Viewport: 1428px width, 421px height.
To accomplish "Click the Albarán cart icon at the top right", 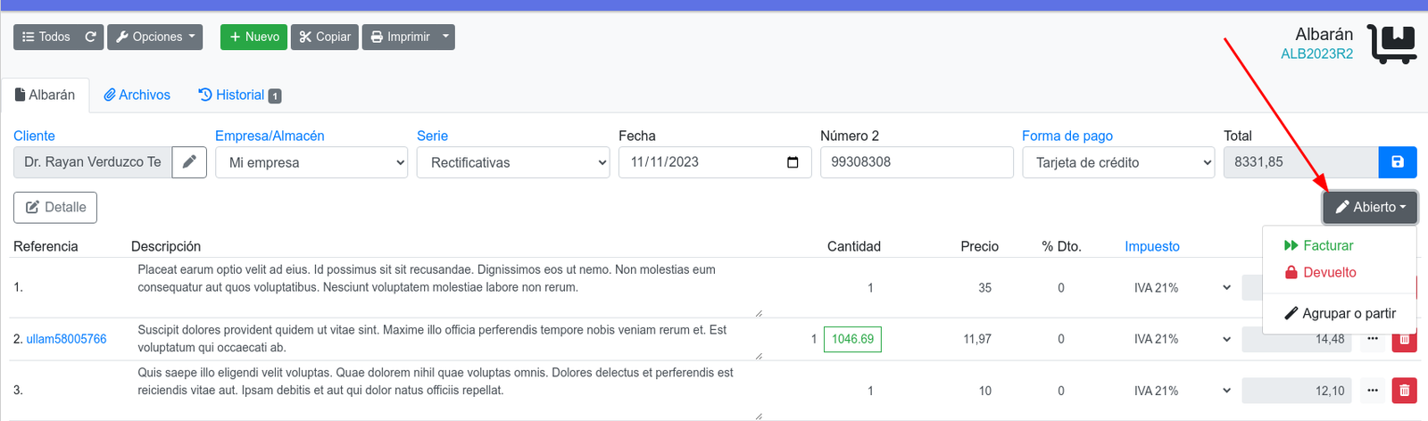I will [x=1392, y=44].
